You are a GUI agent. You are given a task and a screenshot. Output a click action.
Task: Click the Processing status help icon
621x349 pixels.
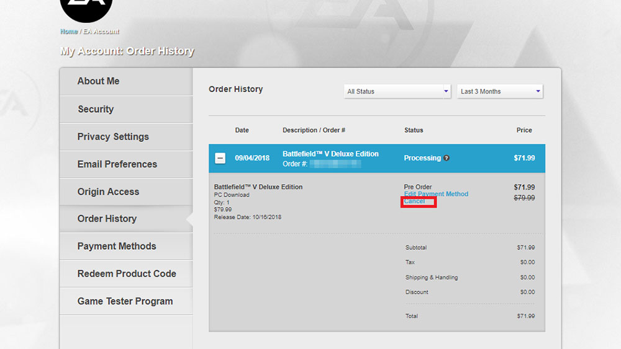click(446, 158)
